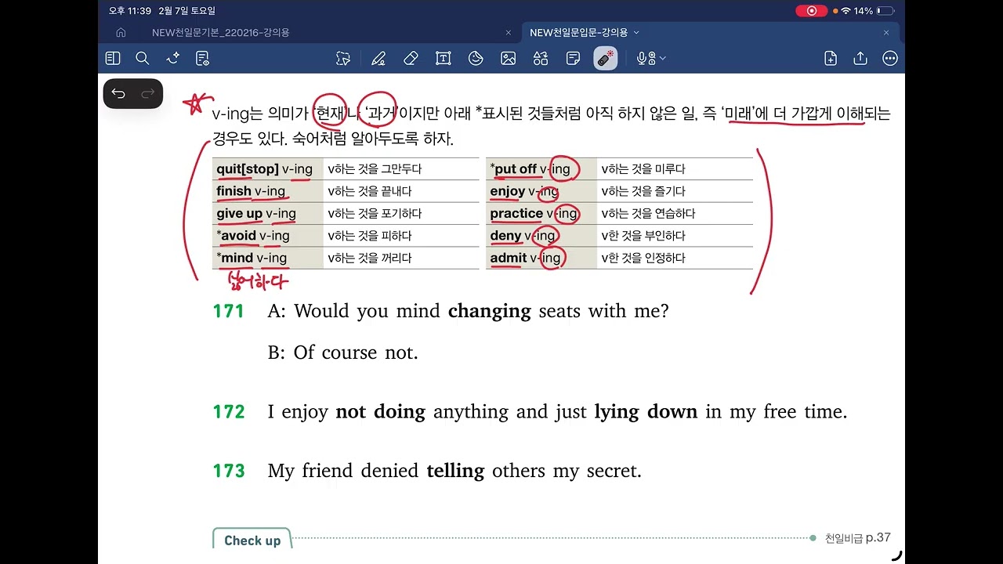Tap the admit v-ing cell
This screenshot has height=564, width=1003.
pos(541,258)
